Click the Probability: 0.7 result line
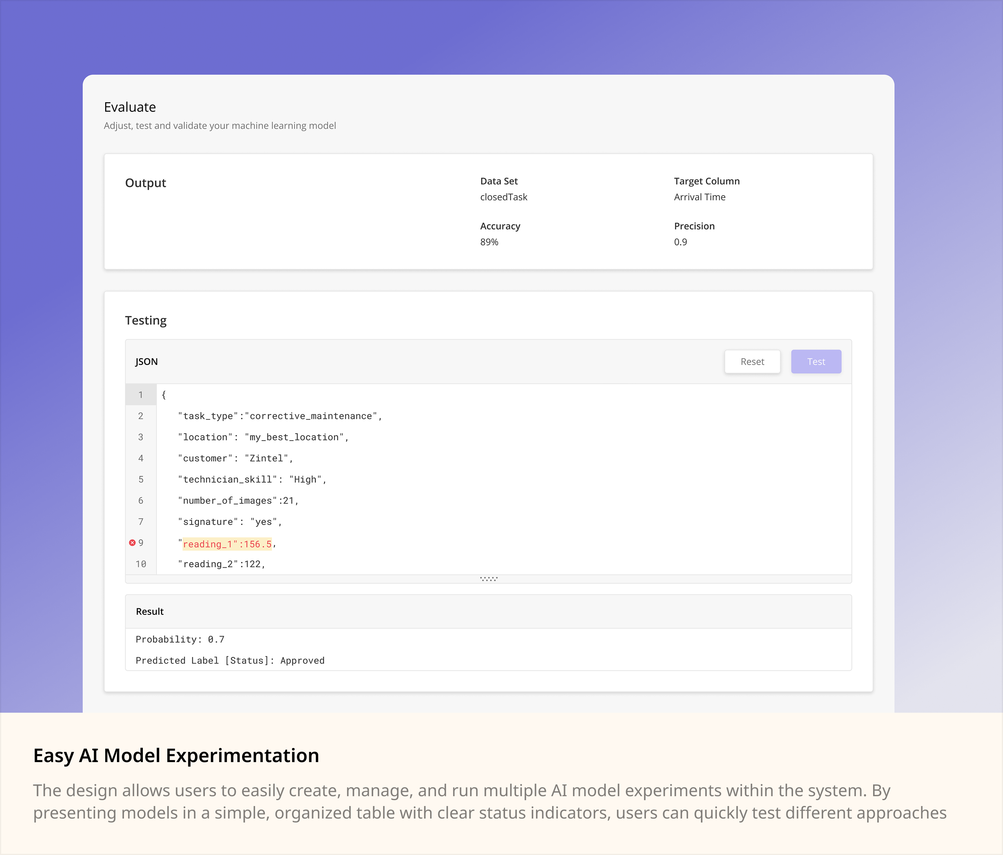The height and width of the screenshot is (855, 1003). [180, 639]
